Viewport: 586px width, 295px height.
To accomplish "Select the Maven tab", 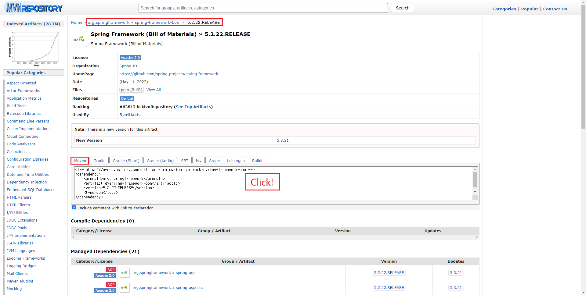I will click(80, 161).
